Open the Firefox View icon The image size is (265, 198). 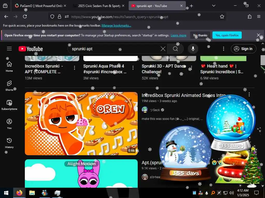tap(5, 6)
